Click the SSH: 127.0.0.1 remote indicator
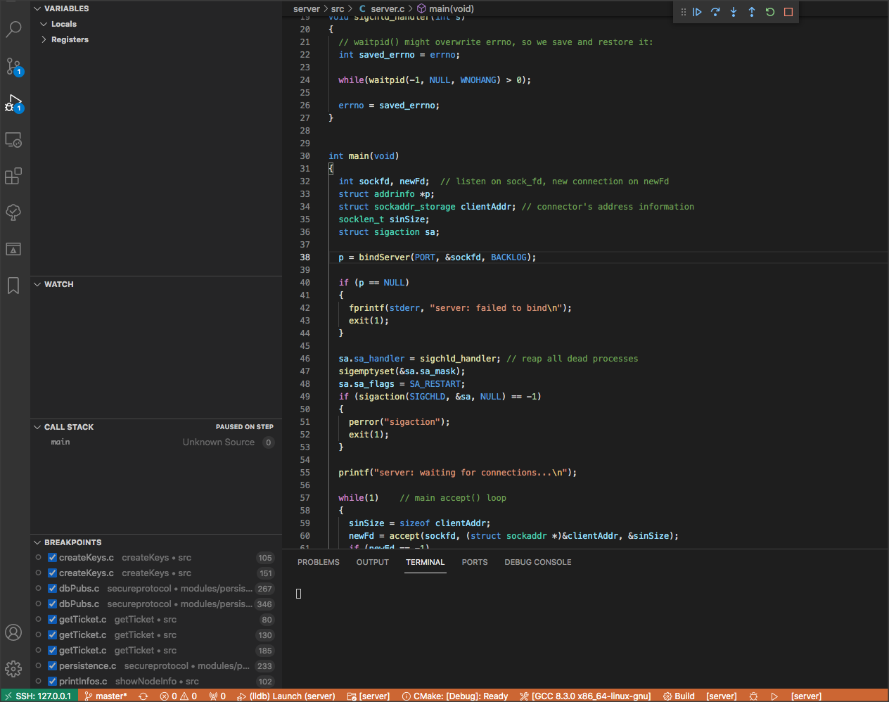 coord(38,696)
